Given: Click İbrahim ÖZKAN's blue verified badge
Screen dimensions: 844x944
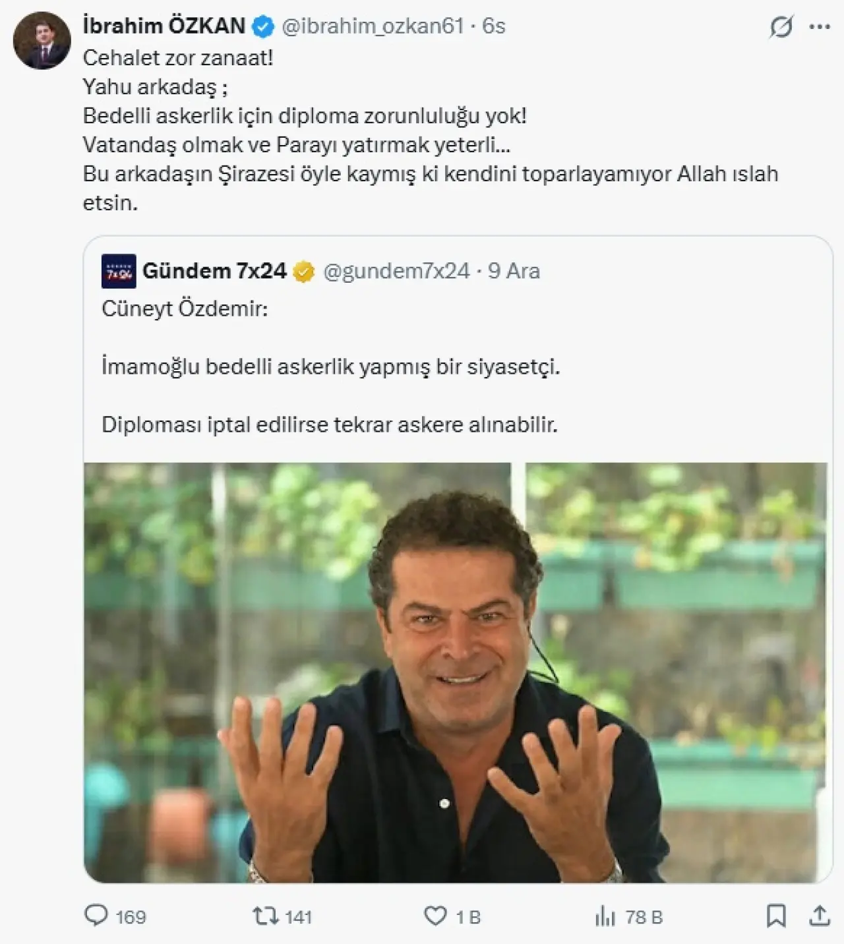Looking at the screenshot, I should (263, 26).
